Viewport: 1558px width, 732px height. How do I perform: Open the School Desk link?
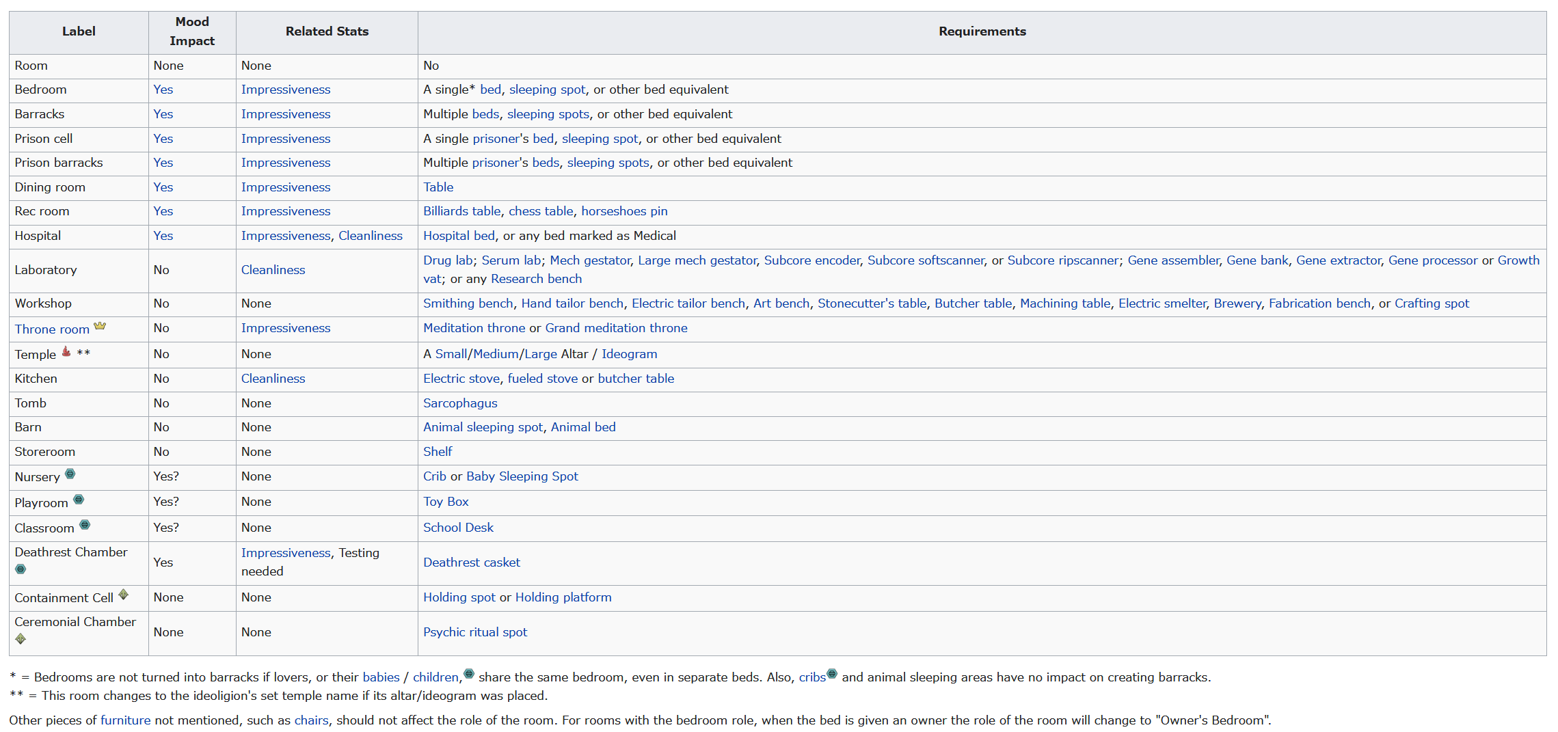pyautogui.click(x=458, y=528)
